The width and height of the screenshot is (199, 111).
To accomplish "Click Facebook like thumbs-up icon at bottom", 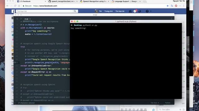I will [154, 110].
